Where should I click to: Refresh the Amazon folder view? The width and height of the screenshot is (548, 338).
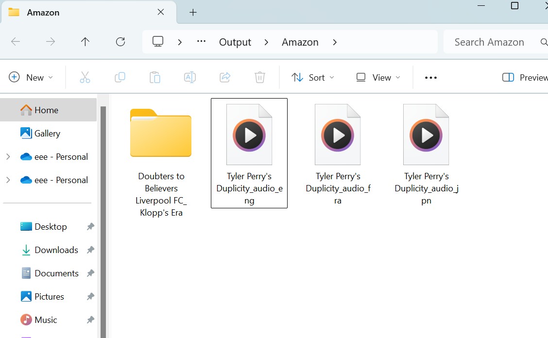click(120, 42)
